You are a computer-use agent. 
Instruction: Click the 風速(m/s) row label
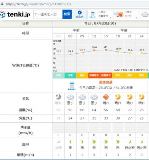coord(26,155)
